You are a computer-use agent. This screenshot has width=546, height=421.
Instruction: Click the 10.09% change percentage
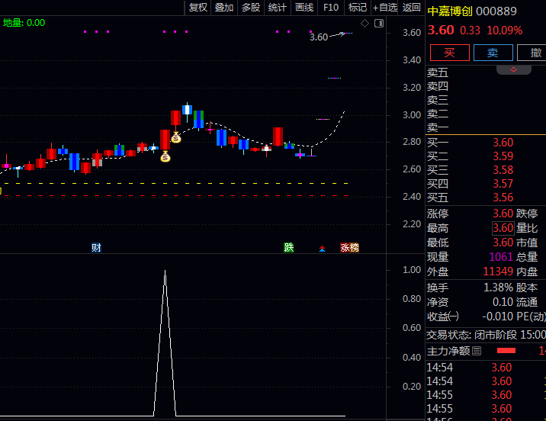(x=504, y=31)
